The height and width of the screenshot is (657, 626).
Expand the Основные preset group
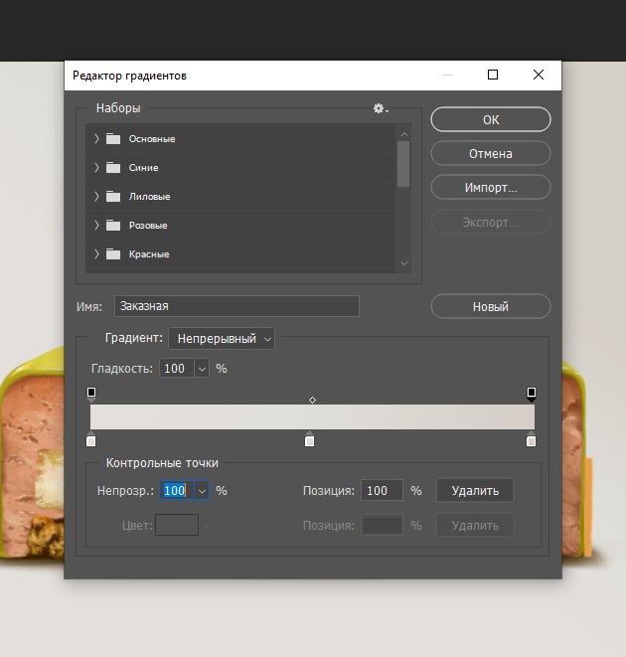point(96,139)
